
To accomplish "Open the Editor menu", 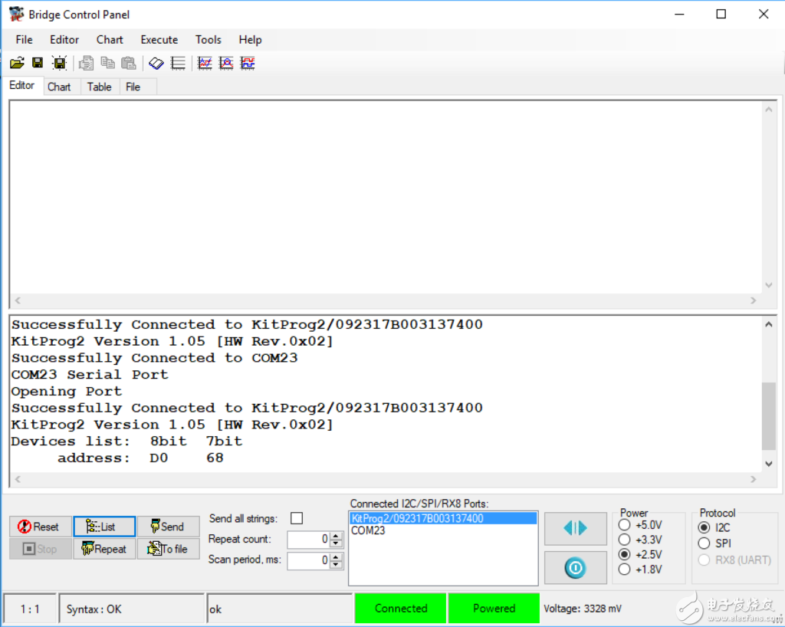I will [64, 40].
